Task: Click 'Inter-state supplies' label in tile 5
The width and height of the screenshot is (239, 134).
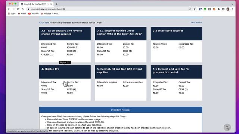Action: (x=107, y=82)
